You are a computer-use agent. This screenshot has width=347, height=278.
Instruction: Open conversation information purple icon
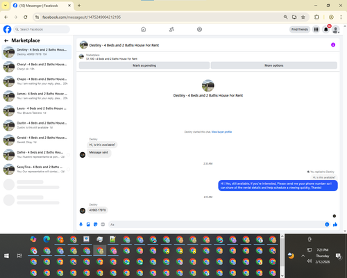(x=333, y=44)
